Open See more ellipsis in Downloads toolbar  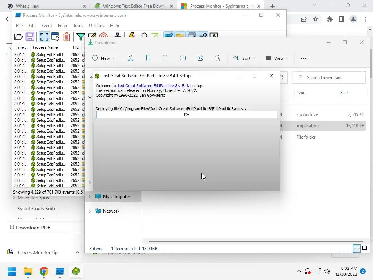pos(303,58)
